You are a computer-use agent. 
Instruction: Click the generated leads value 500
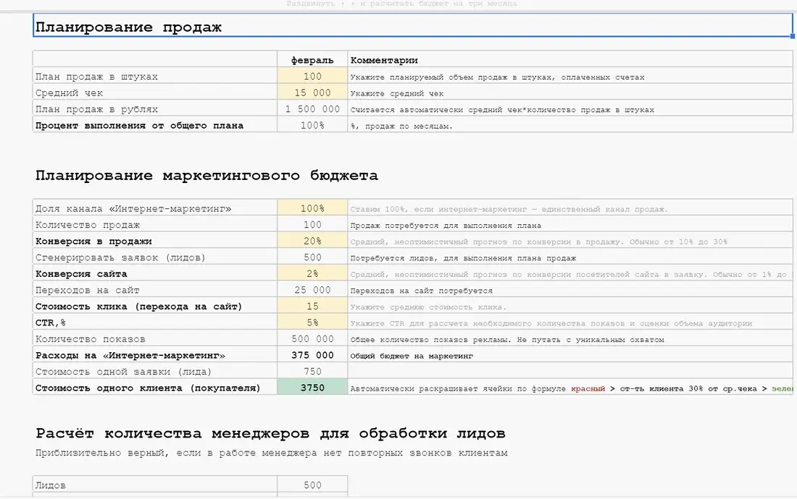pyautogui.click(x=312, y=257)
